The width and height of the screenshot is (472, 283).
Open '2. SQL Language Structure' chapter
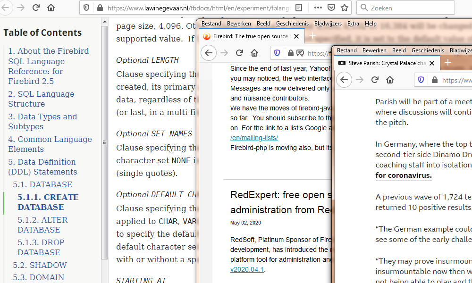click(x=41, y=99)
